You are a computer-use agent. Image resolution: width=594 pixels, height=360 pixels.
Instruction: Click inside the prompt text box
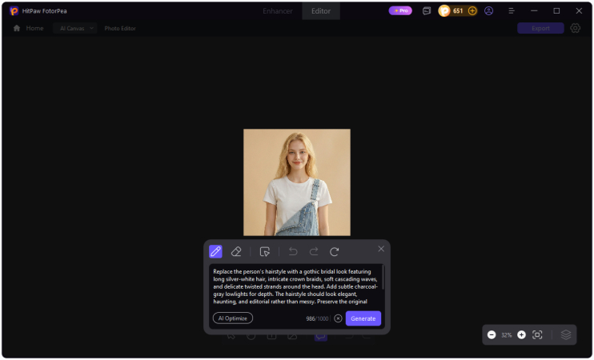295,286
